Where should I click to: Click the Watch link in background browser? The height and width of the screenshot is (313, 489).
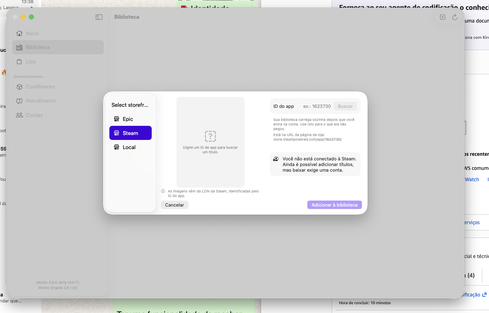pos(472,179)
